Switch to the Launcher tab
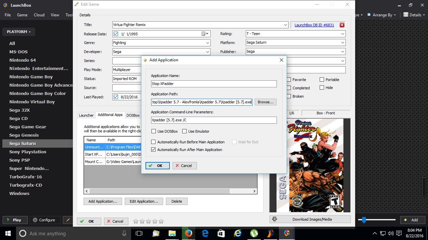The width and height of the screenshot is (428, 240). click(86, 115)
